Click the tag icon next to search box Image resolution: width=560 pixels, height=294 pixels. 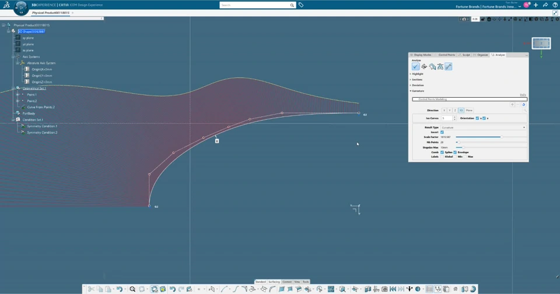pyautogui.click(x=301, y=5)
